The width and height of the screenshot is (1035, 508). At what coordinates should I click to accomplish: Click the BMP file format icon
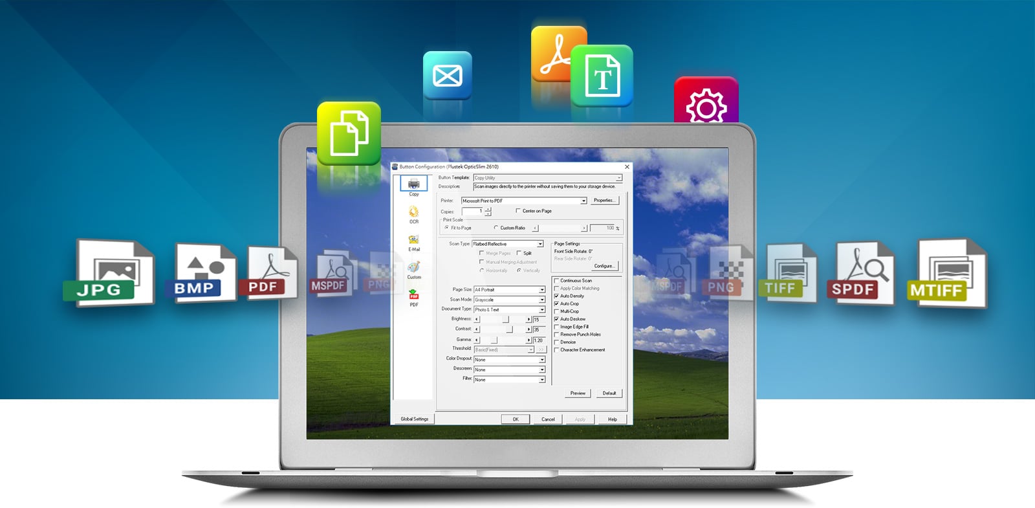(x=201, y=272)
